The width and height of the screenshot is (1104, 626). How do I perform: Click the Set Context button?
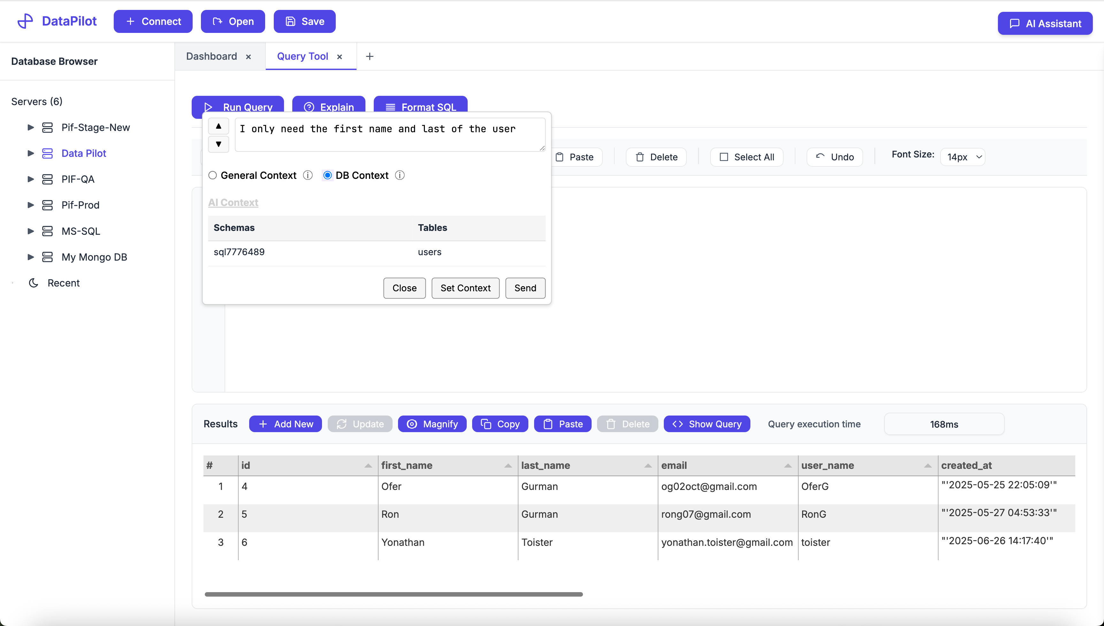(465, 288)
